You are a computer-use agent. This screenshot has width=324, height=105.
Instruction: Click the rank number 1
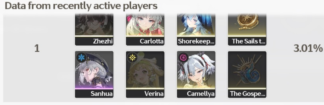[37, 48]
